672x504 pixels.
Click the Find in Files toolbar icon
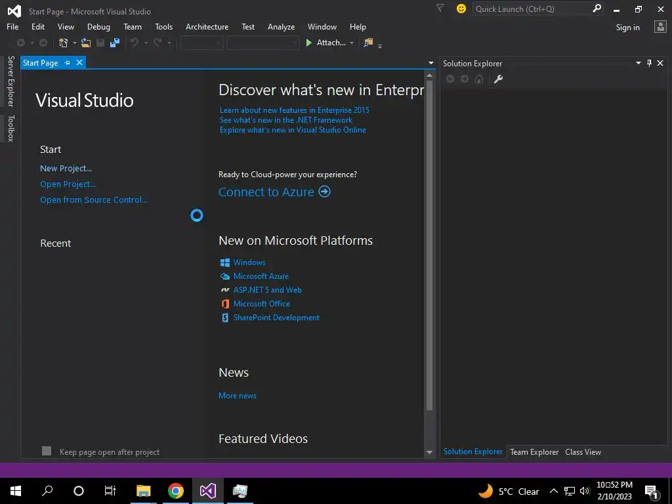[x=368, y=43]
